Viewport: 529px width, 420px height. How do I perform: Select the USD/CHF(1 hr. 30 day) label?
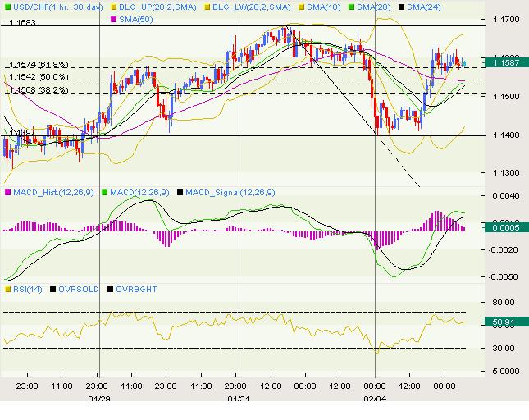click(x=57, y=7)
